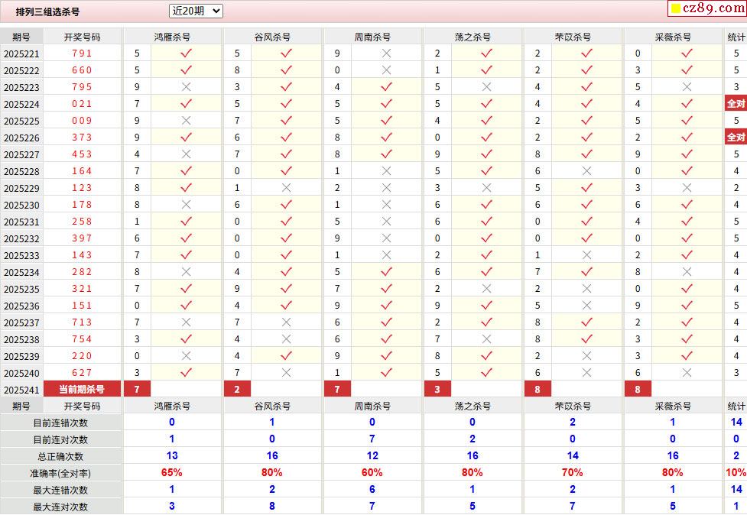Click the 周南杀号 cross mark in row 2025230
The height and width of the screenshot is (515, 747).
pos(386,205)
